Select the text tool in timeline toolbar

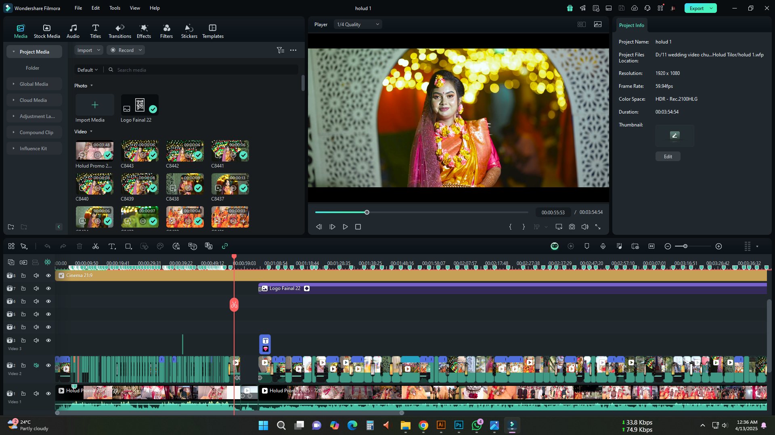[x=112, y=246]
